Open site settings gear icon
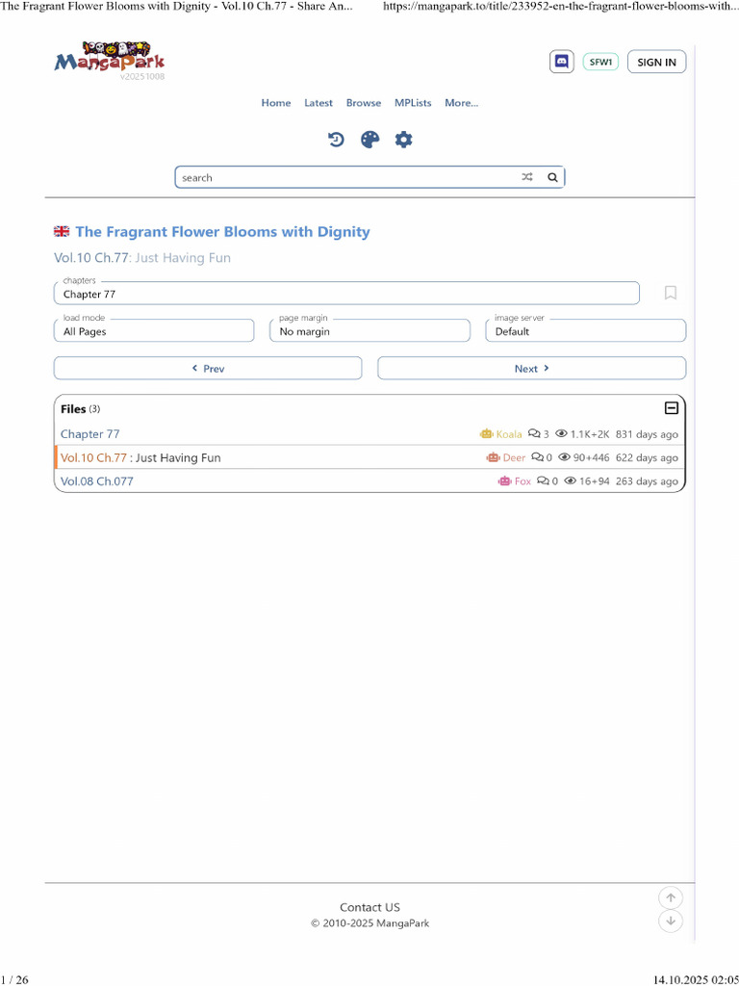The height and width of the screenshot is (986, 739). (403, 139)
